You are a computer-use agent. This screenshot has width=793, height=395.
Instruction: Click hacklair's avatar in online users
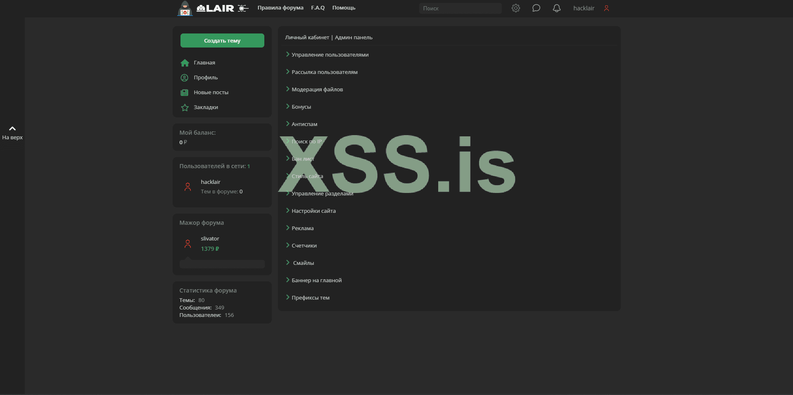(x=188, y=187)
